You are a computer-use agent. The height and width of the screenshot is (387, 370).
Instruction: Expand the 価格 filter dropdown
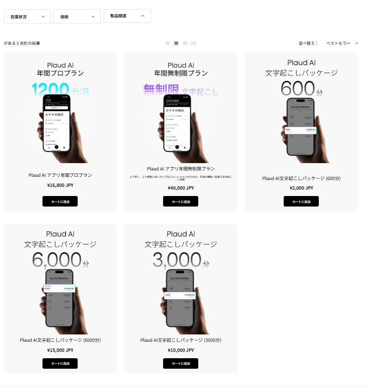(x=77, y=16)
